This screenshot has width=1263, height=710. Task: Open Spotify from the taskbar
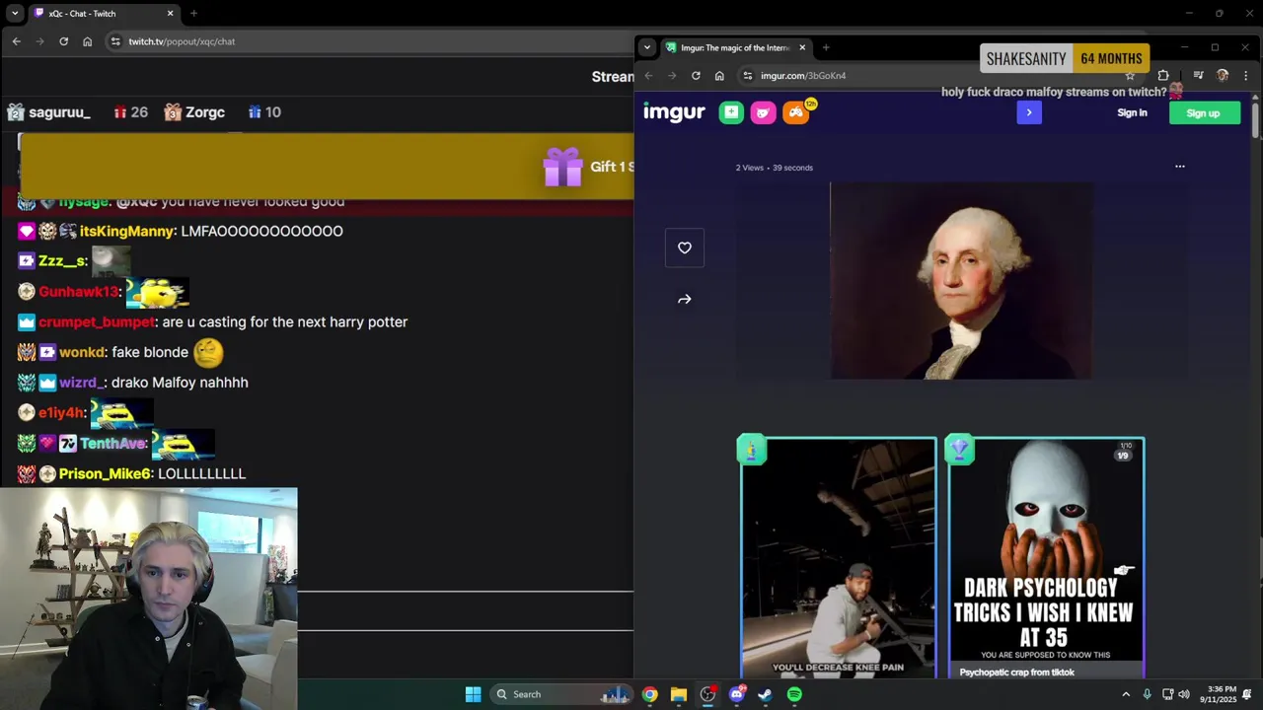click(794, 694)
